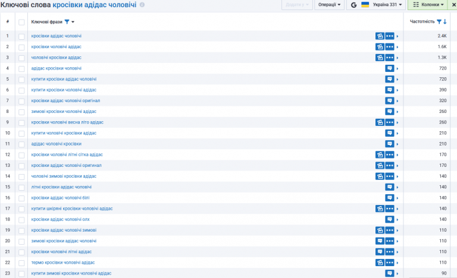The image size is (457, 278).
Task: Click SERP icon for row 1 кросівки адідас чоловічі
Action: 380,36
